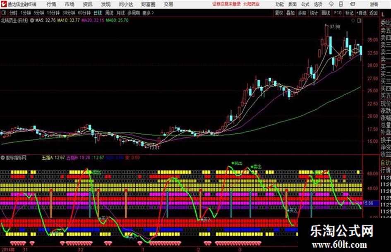Click the 行情 tab in right side panel

[x=386, y=170]
